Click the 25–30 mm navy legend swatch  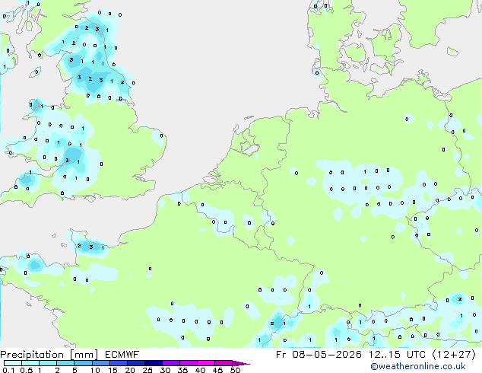click(154, 363)
